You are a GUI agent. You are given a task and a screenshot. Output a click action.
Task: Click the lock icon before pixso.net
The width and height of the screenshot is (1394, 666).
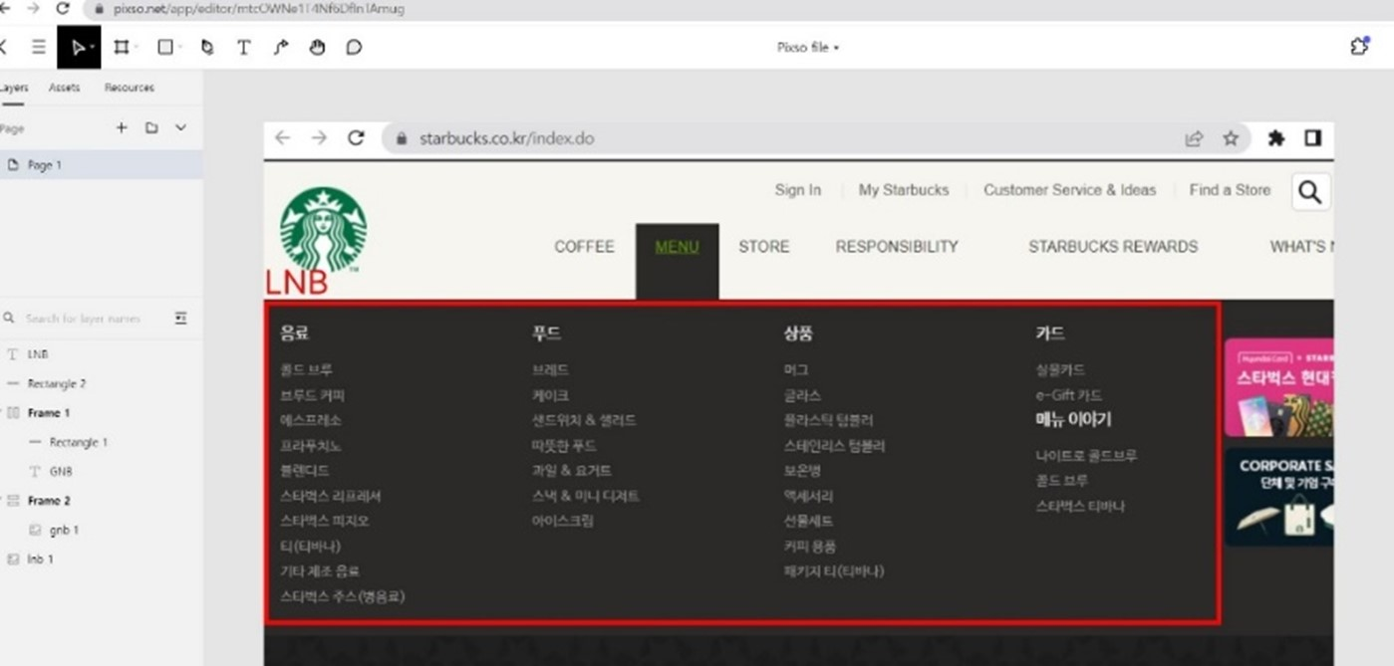[x=98, y=9]
